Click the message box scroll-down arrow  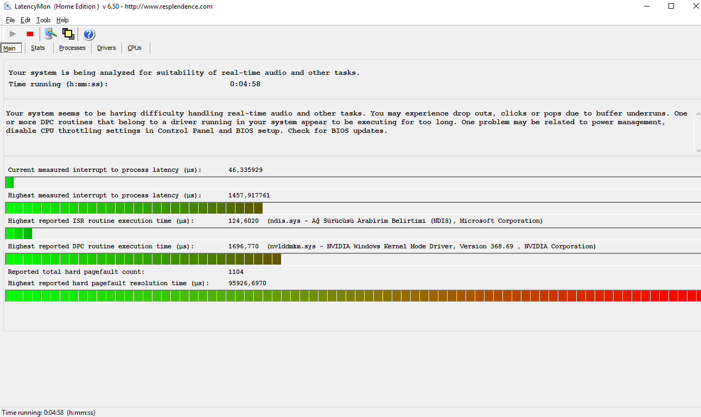(x=697, y=150)
